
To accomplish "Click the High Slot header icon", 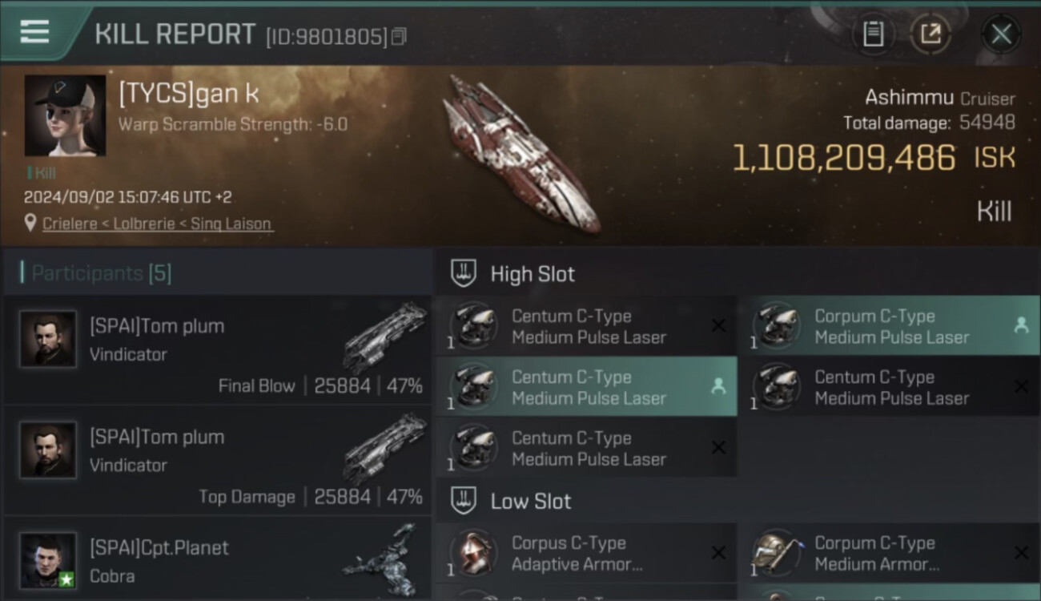I will coord(464,273).
